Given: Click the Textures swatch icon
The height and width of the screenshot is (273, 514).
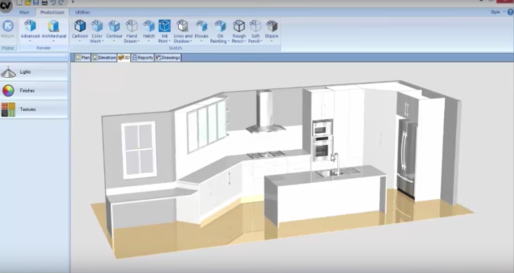Looking at the screenshot, I should (x=8, y=109).
